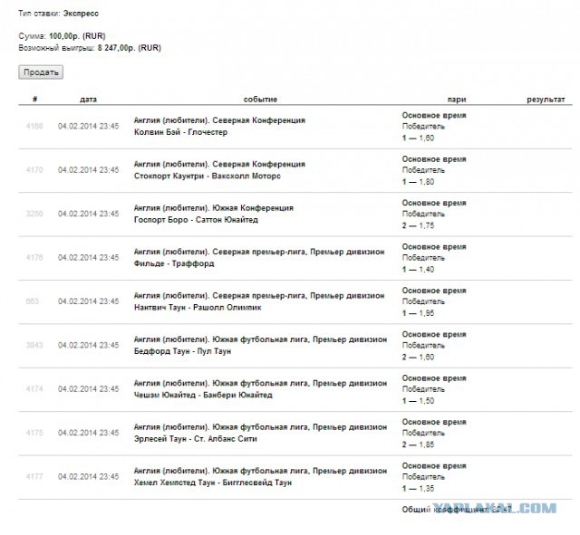Select bet number 4168
The width and height of the screenshot is (580, 535).
coord(34,126)
